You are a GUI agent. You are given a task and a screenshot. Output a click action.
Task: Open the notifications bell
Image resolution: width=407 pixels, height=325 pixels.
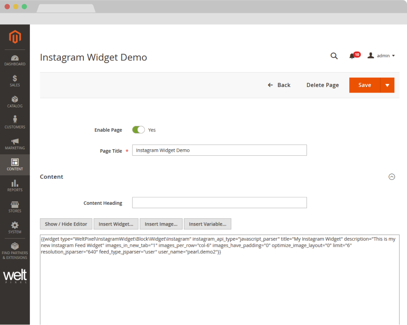[x=351, y=56]
